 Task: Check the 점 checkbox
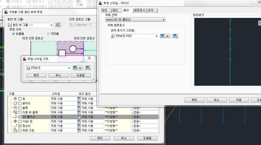click(20, 99)
